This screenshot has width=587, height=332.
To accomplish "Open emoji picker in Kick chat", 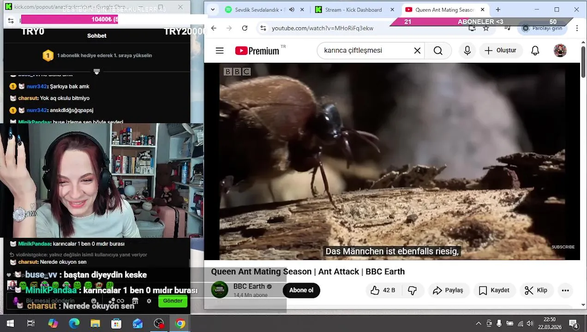I will (94, 301).
